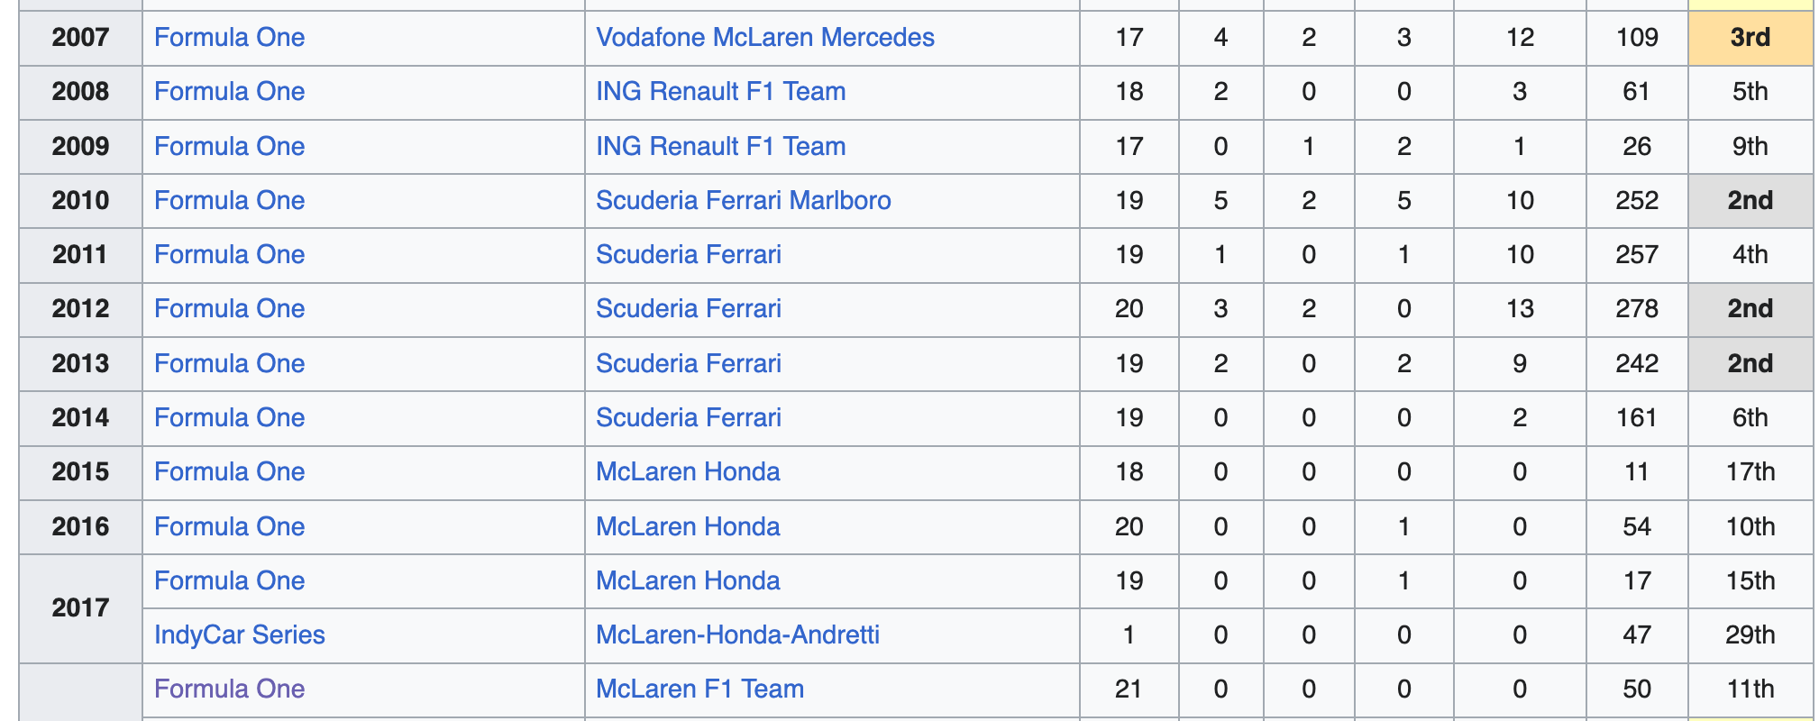Open McLaren-Honda-Andretti team link
Image resolution: width=1819 pixels, height=721 pixels.
(x=737, y=634)
